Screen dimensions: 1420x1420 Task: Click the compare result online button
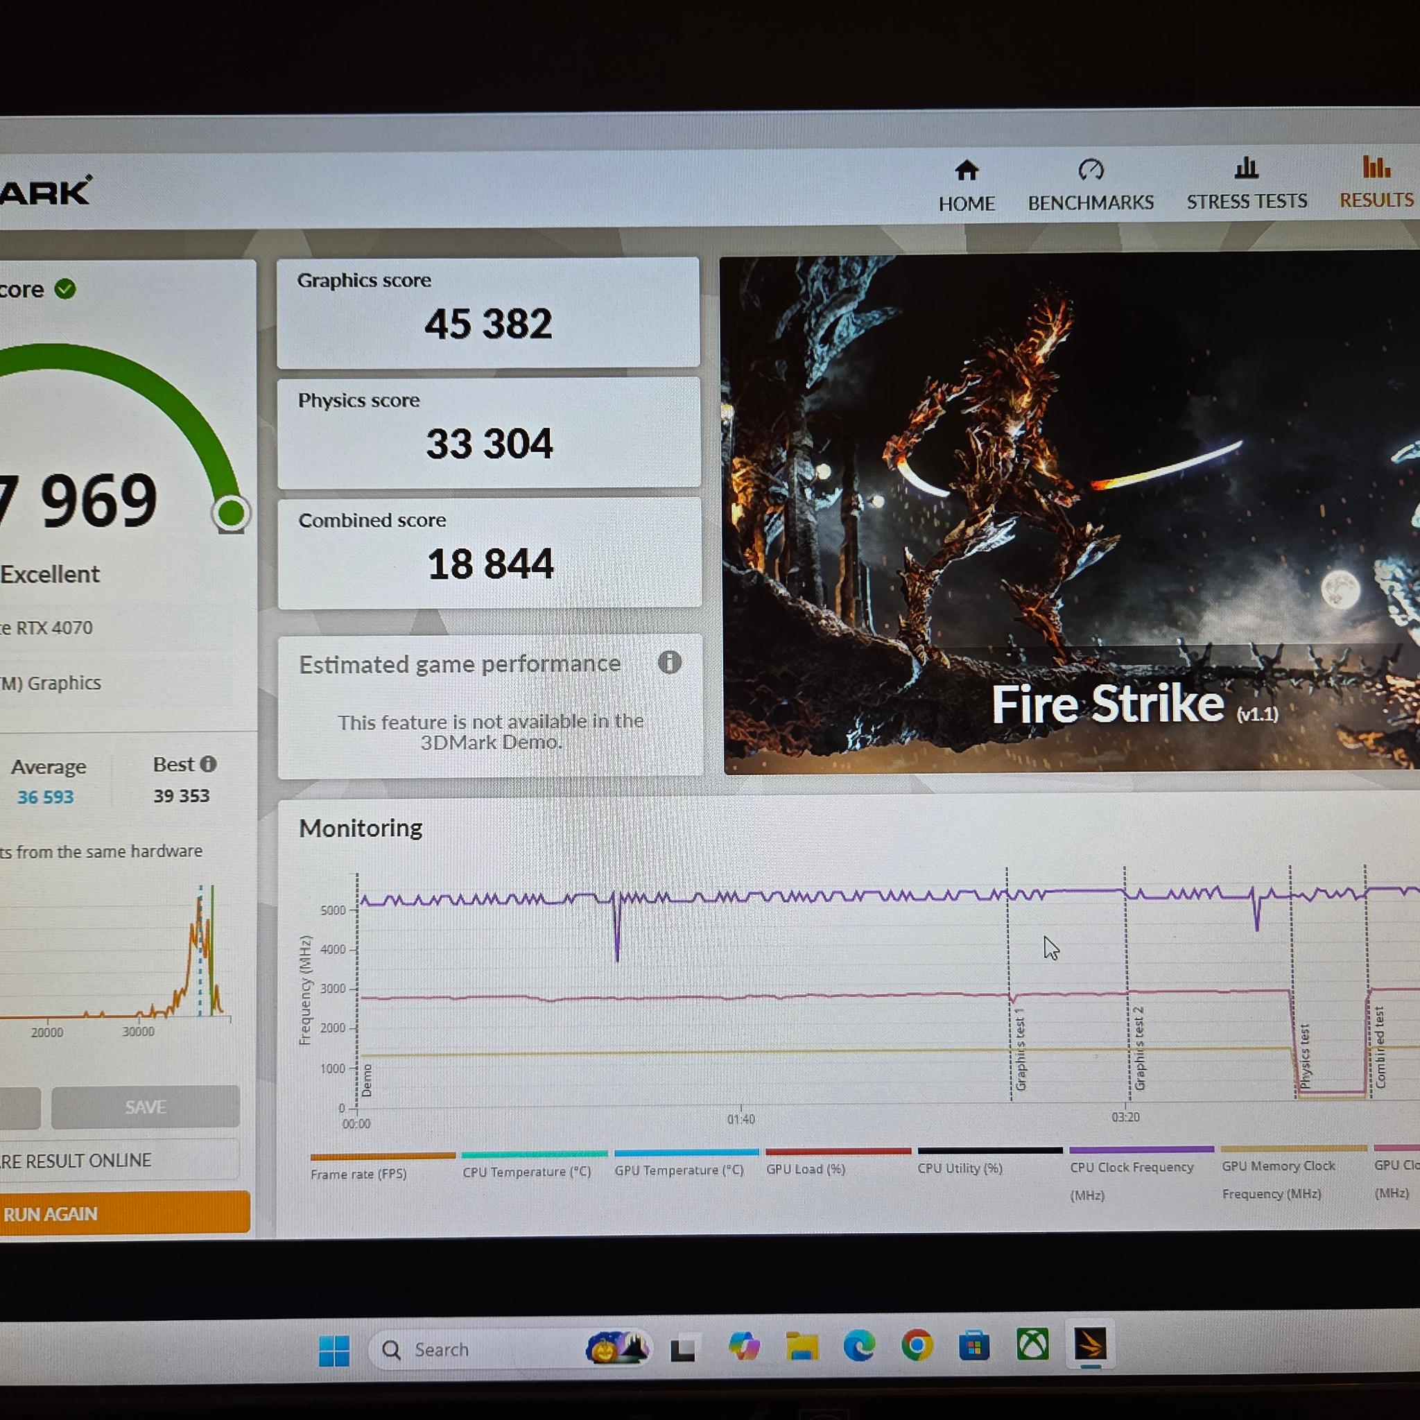pyautogui.click(x=119, y=1160)
